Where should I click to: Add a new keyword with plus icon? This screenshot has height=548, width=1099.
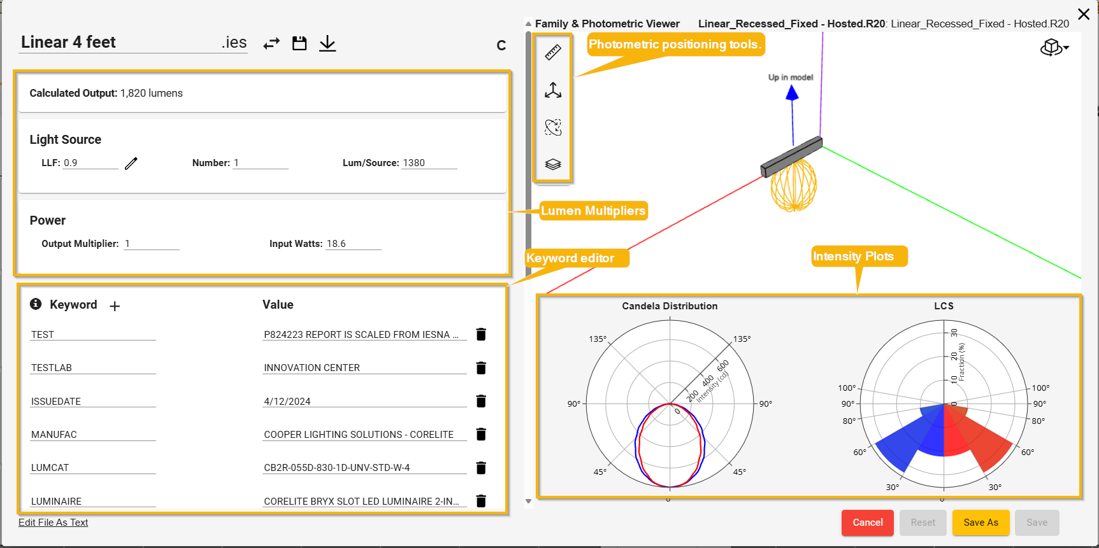(x=115, y=306)
